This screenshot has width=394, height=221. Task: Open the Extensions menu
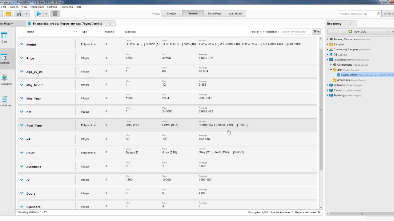[x=66, y=7]
